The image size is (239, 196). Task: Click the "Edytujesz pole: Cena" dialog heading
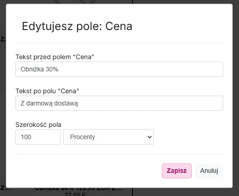pyautogui.click(x=77, y=26)
